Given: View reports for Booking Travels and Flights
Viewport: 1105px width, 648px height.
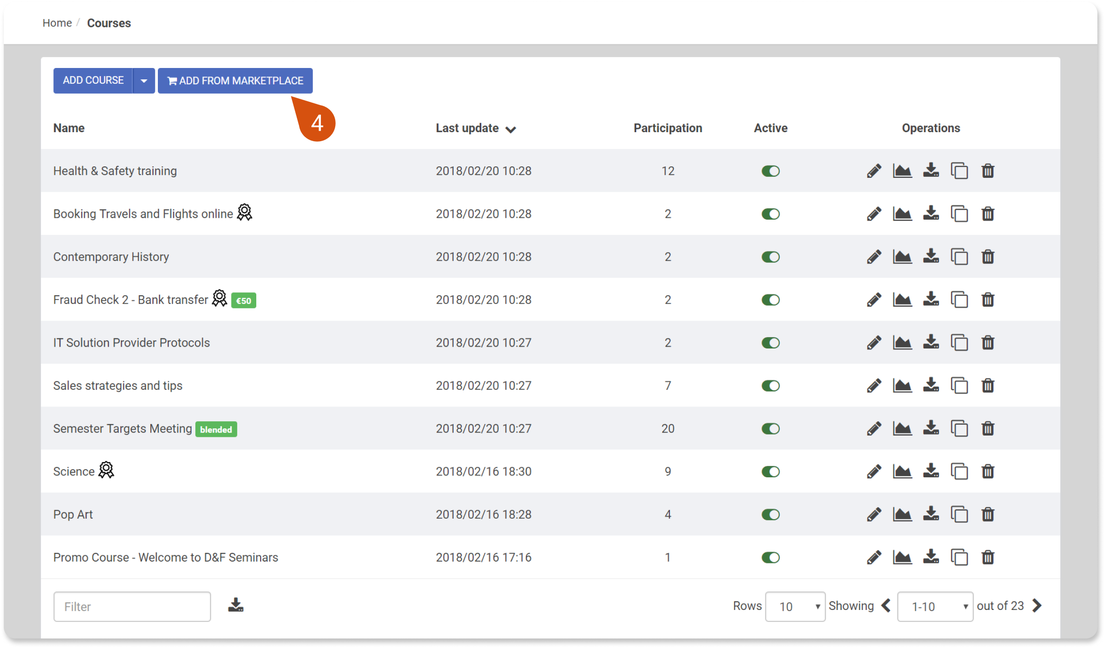Looking at the screenshot, I should click(902, 214).
